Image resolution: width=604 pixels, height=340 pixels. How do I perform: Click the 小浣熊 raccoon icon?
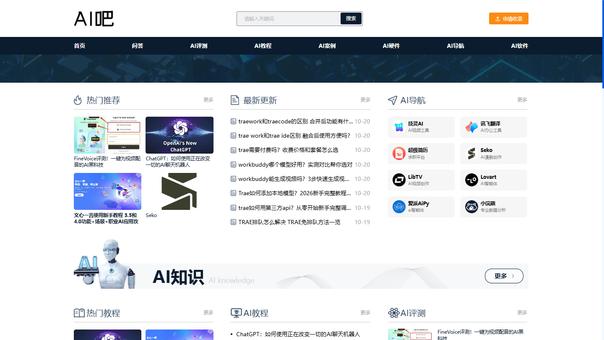coord(471,207)
